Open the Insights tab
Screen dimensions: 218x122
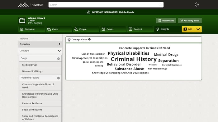coord(168,29)
